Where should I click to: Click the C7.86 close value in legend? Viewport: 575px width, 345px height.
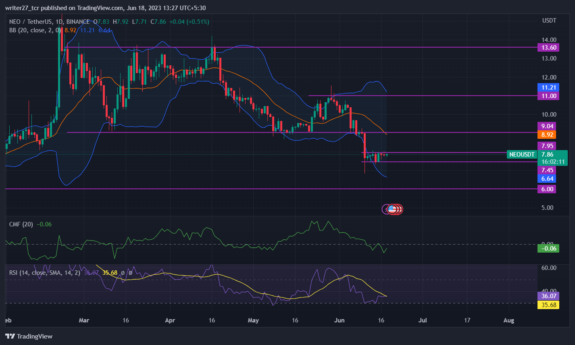pos(158,22)
